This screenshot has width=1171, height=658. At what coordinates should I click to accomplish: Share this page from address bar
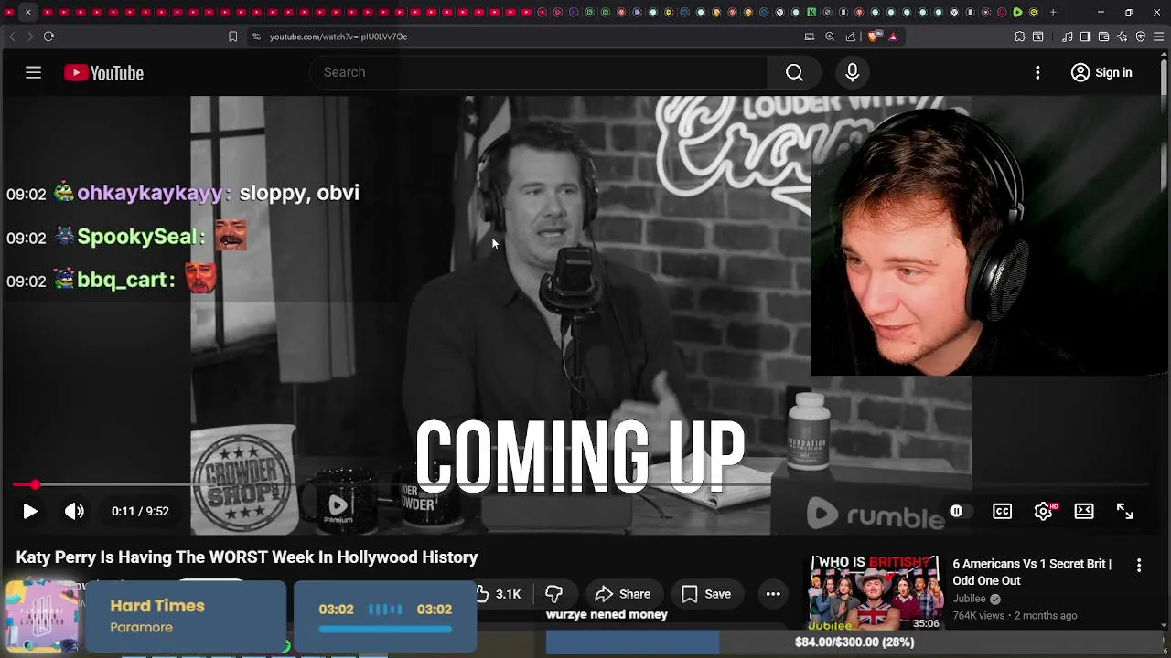point(851,37)
